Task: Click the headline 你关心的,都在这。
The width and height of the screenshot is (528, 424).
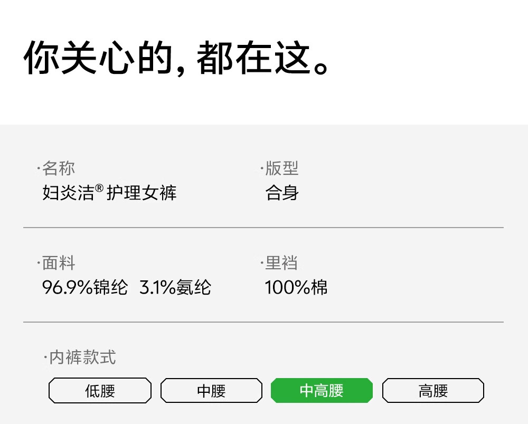Action: coord(177,58)
